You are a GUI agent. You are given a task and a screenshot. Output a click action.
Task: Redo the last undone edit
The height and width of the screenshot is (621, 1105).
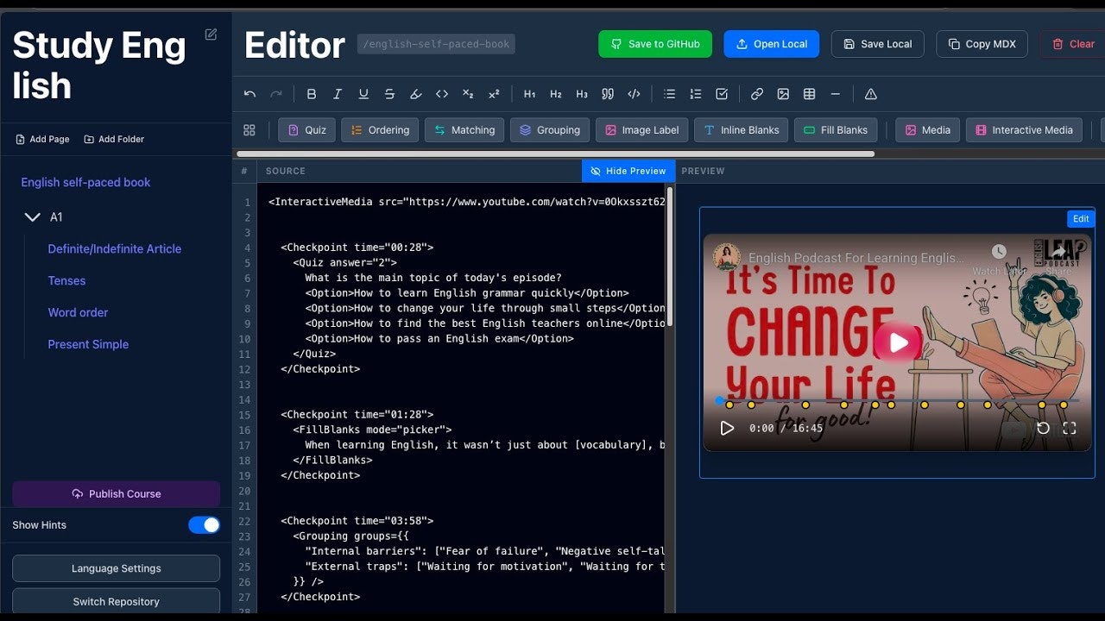click(276, 94)
